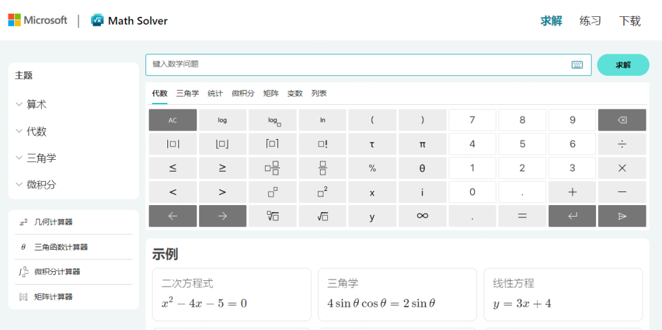The height and width of the screenshot is (330, 662).
Task: Insert exponent power template key
Action: [x=272, y=192]
